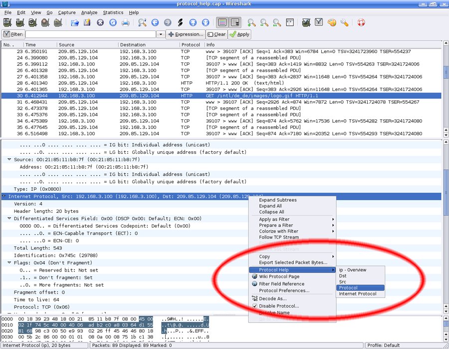
Task: Expand the Prepare a Filter submenu
Action: pos(292,225)
